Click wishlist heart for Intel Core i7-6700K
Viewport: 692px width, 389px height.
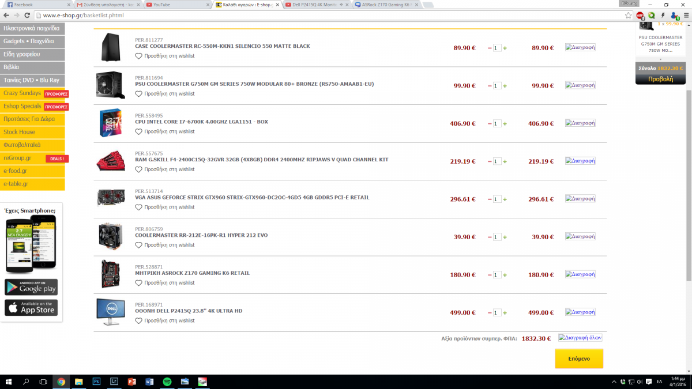[138, 132]
